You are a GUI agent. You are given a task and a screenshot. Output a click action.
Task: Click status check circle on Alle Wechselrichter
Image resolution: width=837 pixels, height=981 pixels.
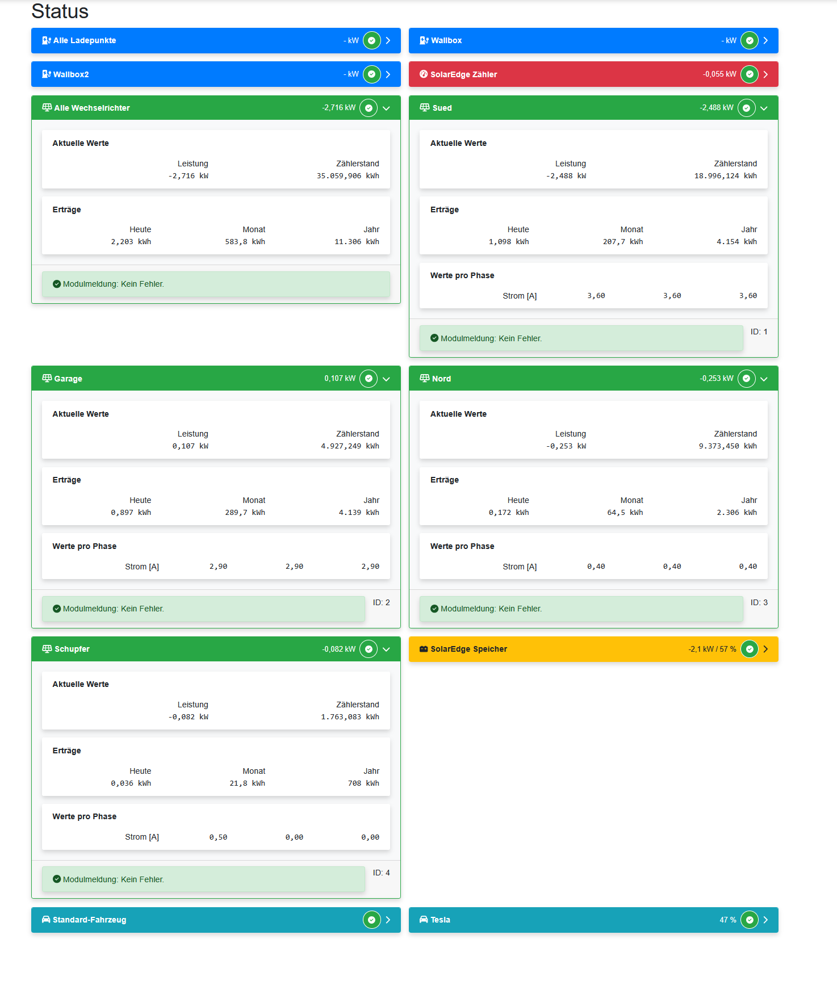click(x=369, y=108)
